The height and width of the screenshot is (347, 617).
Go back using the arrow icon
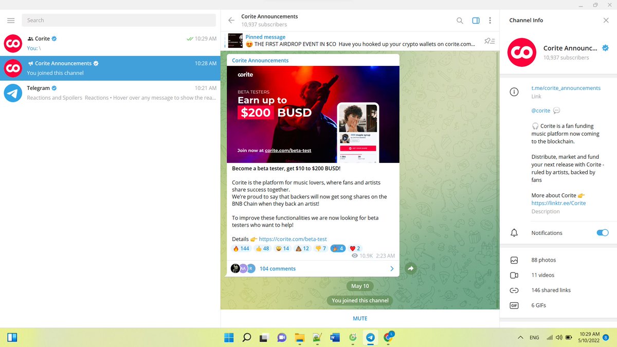click(231, 21)
